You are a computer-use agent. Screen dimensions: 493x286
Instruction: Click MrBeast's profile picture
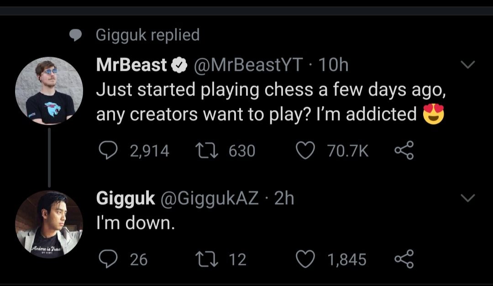point(49,91)
